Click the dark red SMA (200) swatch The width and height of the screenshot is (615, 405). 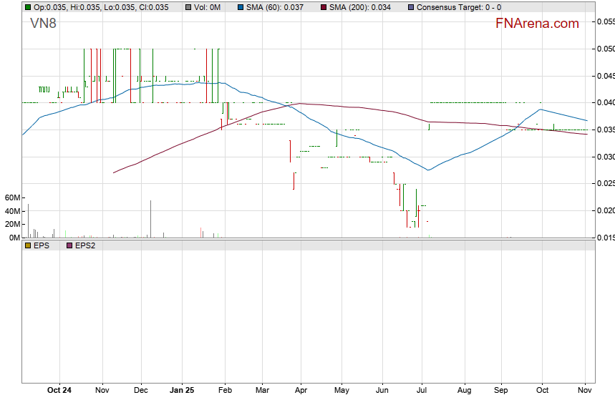(323, 7)
